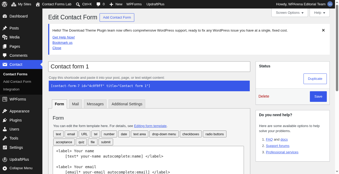Screen dimensions: 339x174
Task: Open the docs link
Action: (284, 140)
